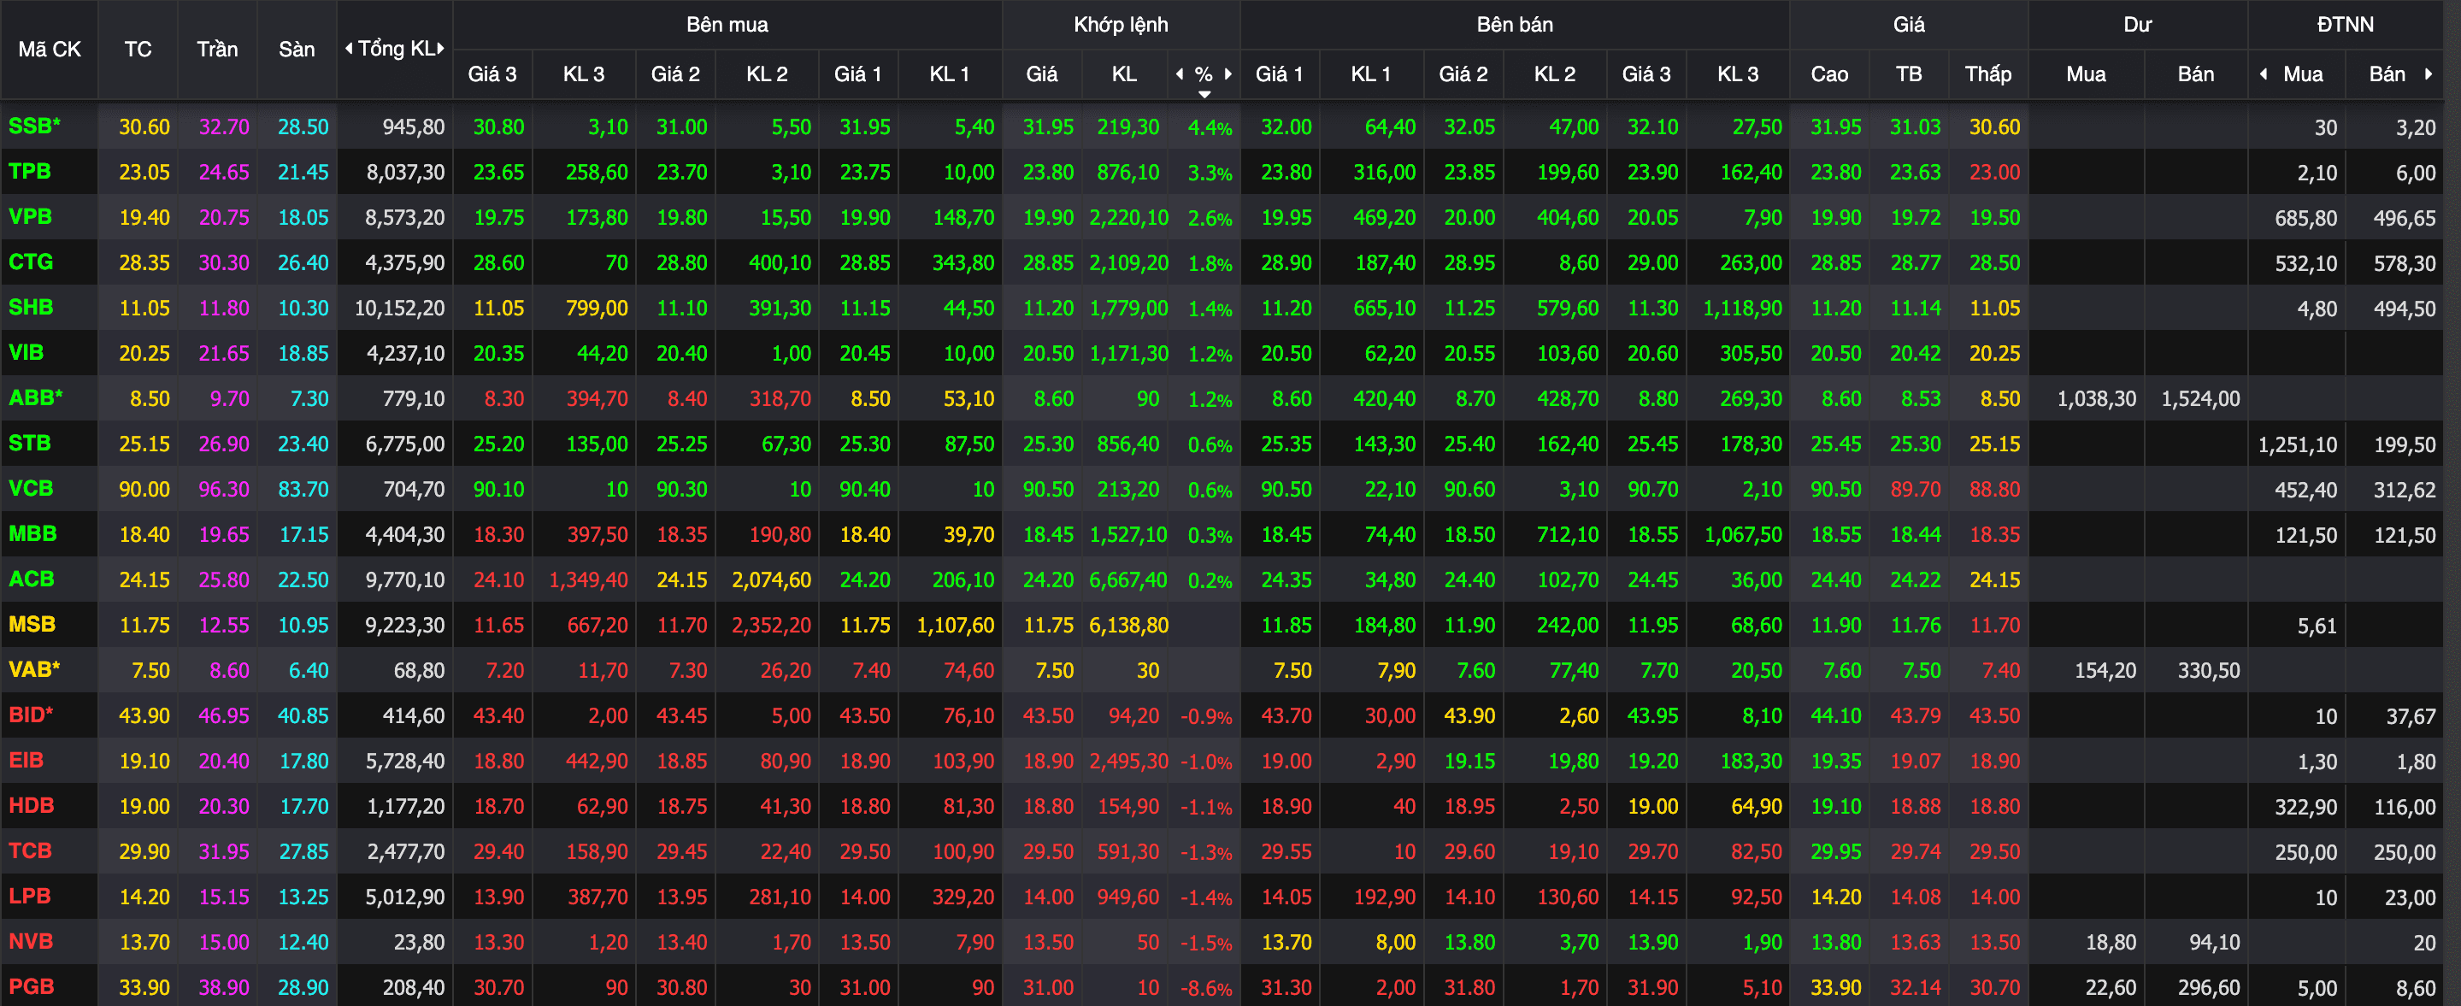Image resolution: width=2461 pixels, height=1006 pixels.
Task: Click MSB matched volume 6,138,80
Action: click(1128, 625)
